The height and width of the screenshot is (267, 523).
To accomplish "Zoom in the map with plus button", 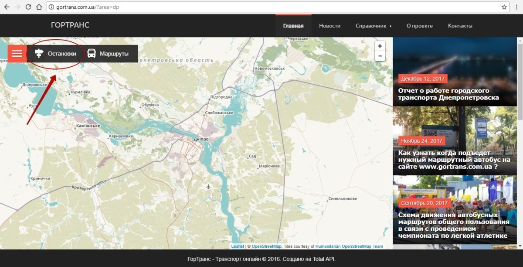I will click(x=380, y=46).
